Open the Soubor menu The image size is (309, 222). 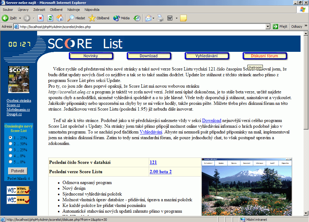click(x=8, y=10)
